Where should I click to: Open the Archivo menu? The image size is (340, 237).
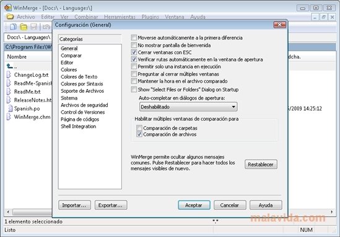tap(25, 17)
